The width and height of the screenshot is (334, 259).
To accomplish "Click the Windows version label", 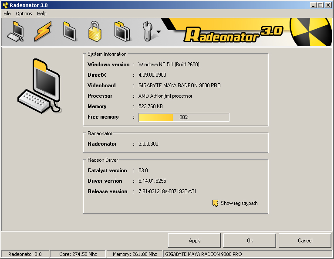I will pyautogui.click(x=108, y=65).
